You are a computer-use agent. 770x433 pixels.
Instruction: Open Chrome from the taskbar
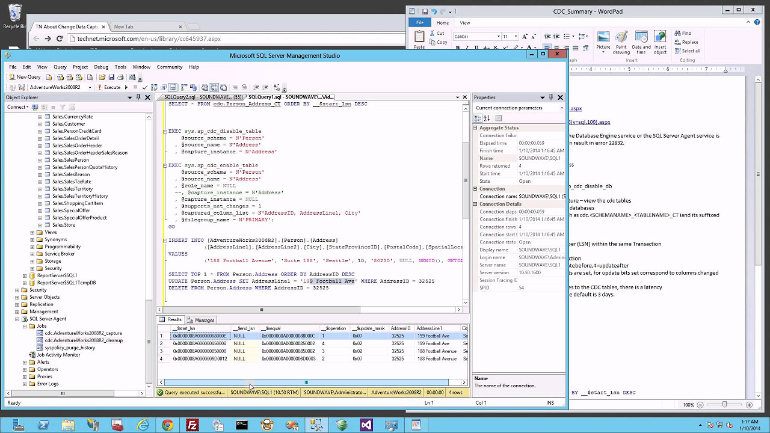coord(167,425)
